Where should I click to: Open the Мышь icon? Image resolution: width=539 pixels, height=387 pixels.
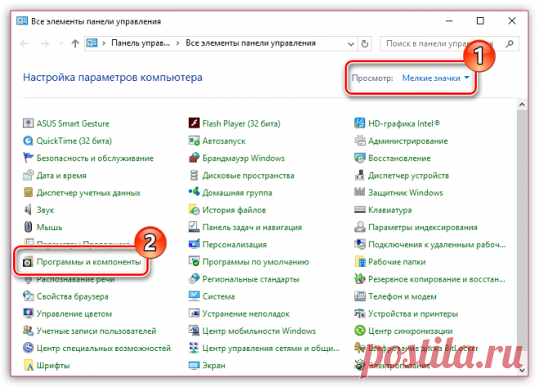click(29, 227)
